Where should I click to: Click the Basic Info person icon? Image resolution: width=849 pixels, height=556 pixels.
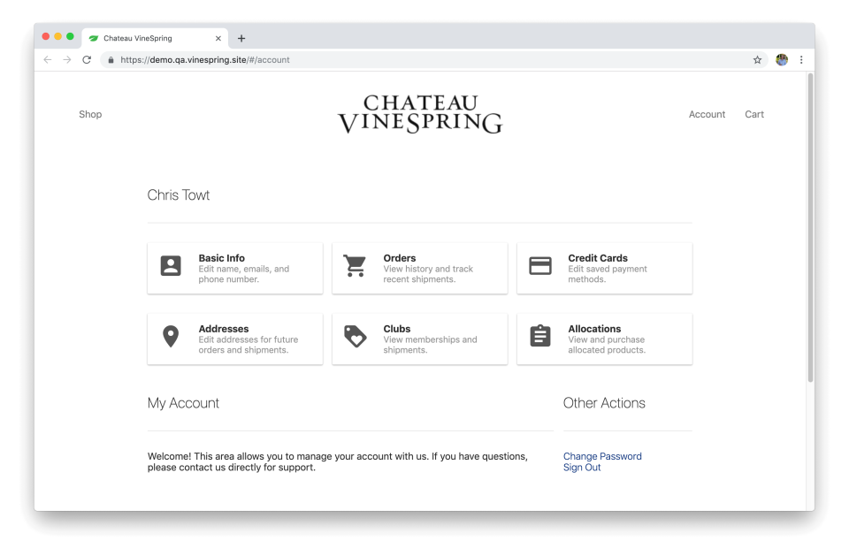[x=171, y=266]
